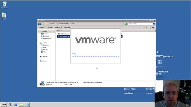Expand the views options arrow
Viewport: 191px width, 107px height.
click(x=147, y=28)
